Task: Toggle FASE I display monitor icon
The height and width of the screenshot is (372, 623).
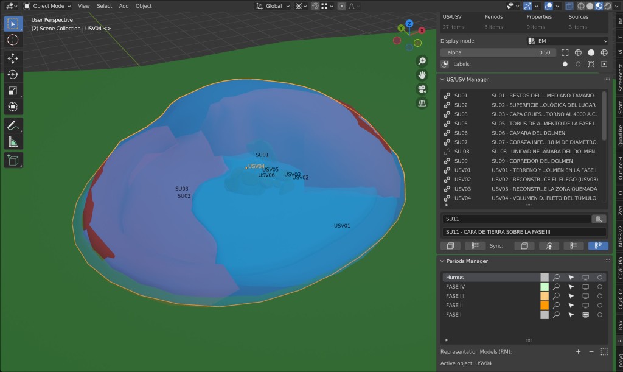Action: (585, 315)
